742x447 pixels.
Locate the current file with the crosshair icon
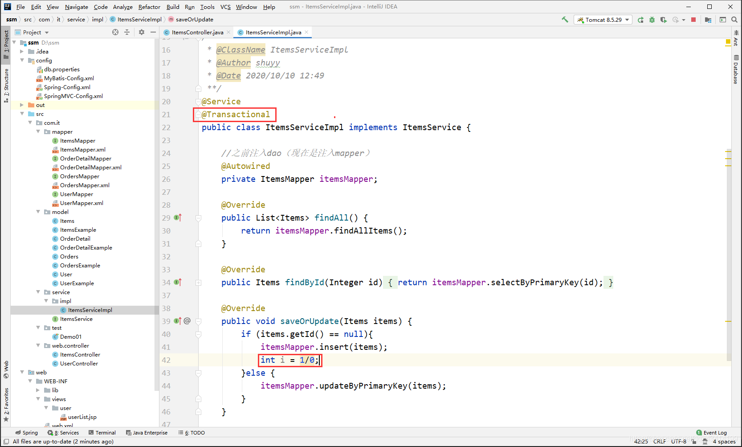pos(115,32)
